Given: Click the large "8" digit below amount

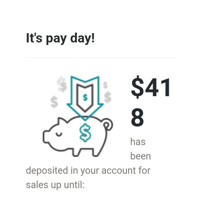Looking at the screenshot, I should click(137, 118).
